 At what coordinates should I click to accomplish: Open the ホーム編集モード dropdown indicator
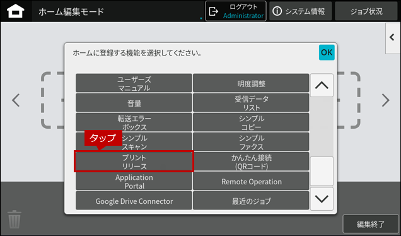coord(200,18)
